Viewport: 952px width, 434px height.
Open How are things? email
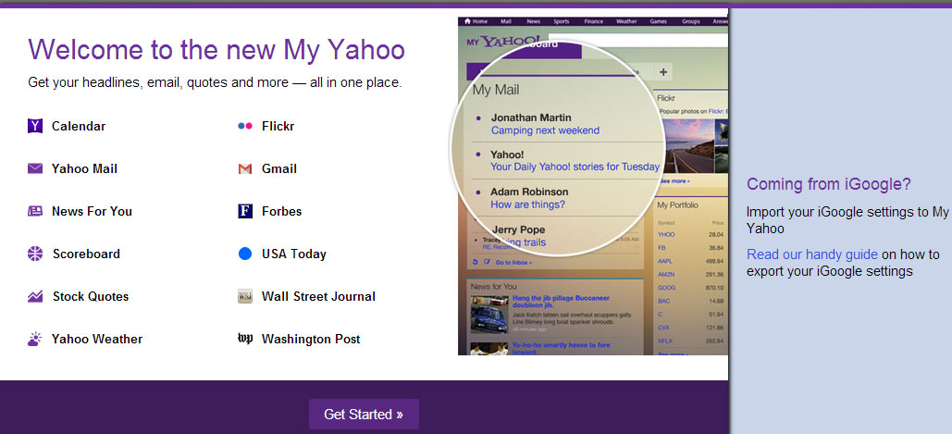527,205
